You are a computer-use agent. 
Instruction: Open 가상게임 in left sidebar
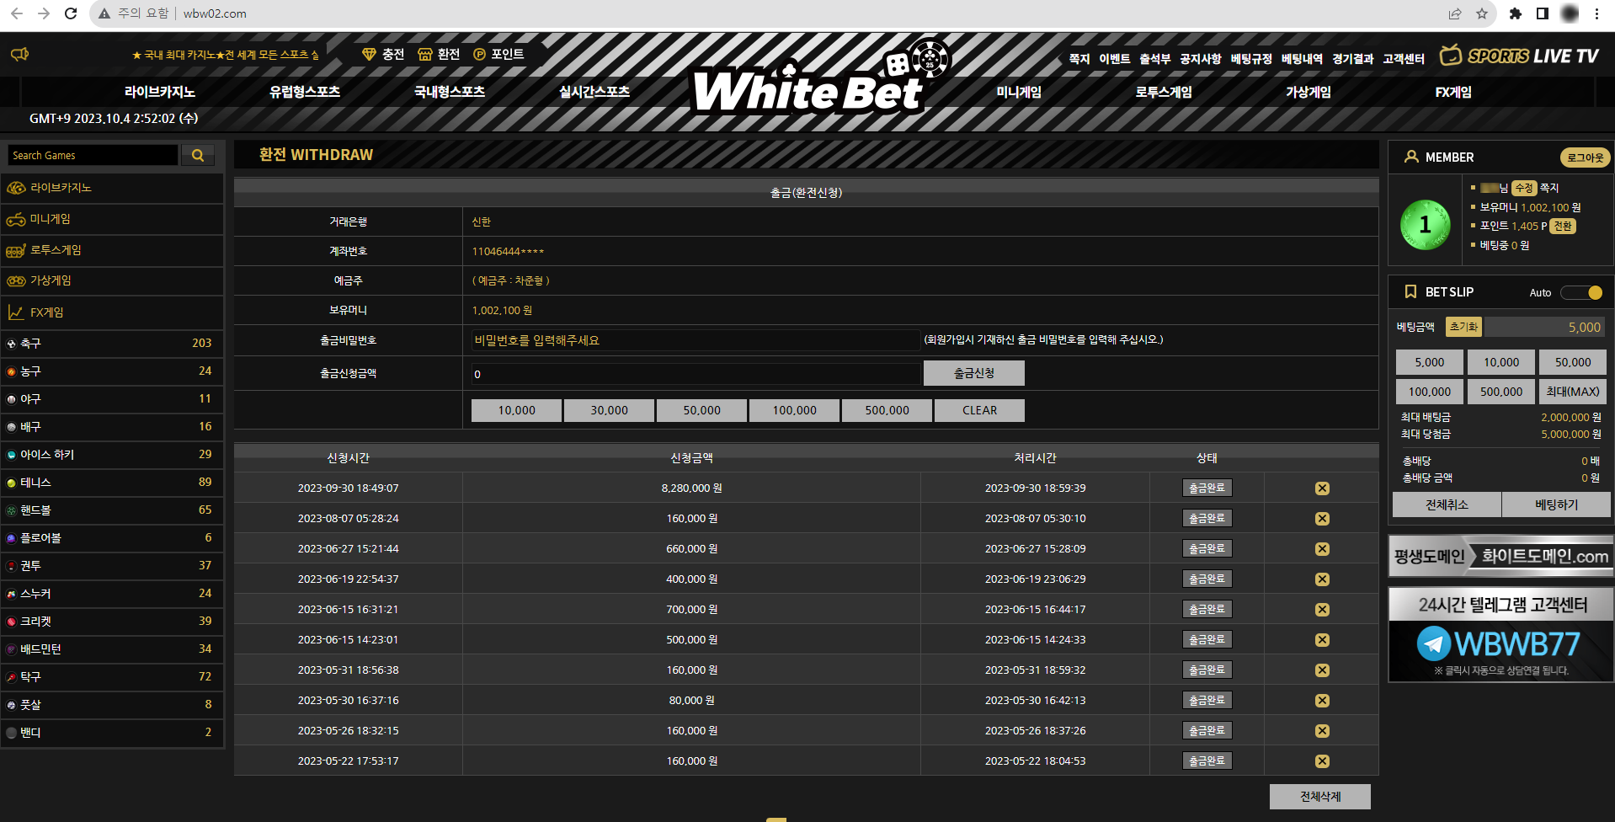(x=112, y=280)
